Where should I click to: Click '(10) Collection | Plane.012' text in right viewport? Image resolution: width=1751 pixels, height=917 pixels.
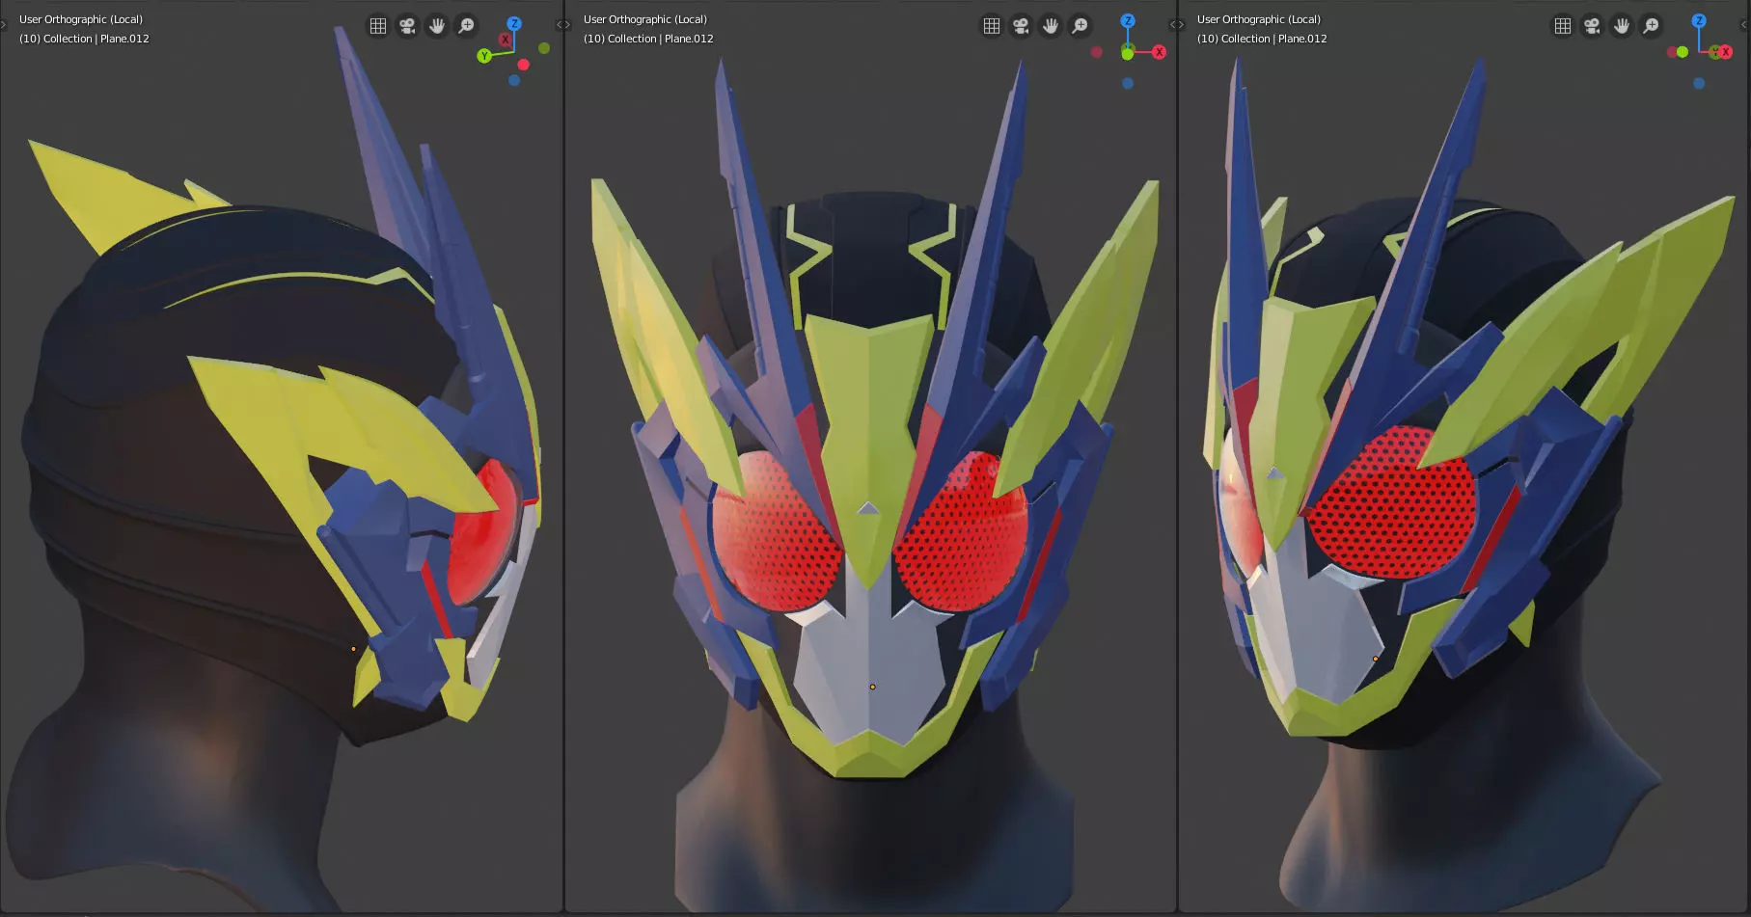pyautogui.click(x=1262, y=39)
